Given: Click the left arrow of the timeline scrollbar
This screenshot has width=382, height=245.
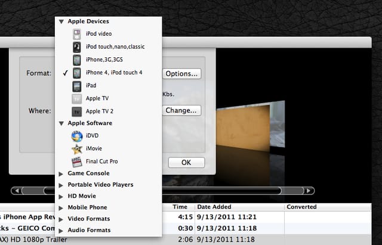Looking at the screenshot, I should pos(17,191).
